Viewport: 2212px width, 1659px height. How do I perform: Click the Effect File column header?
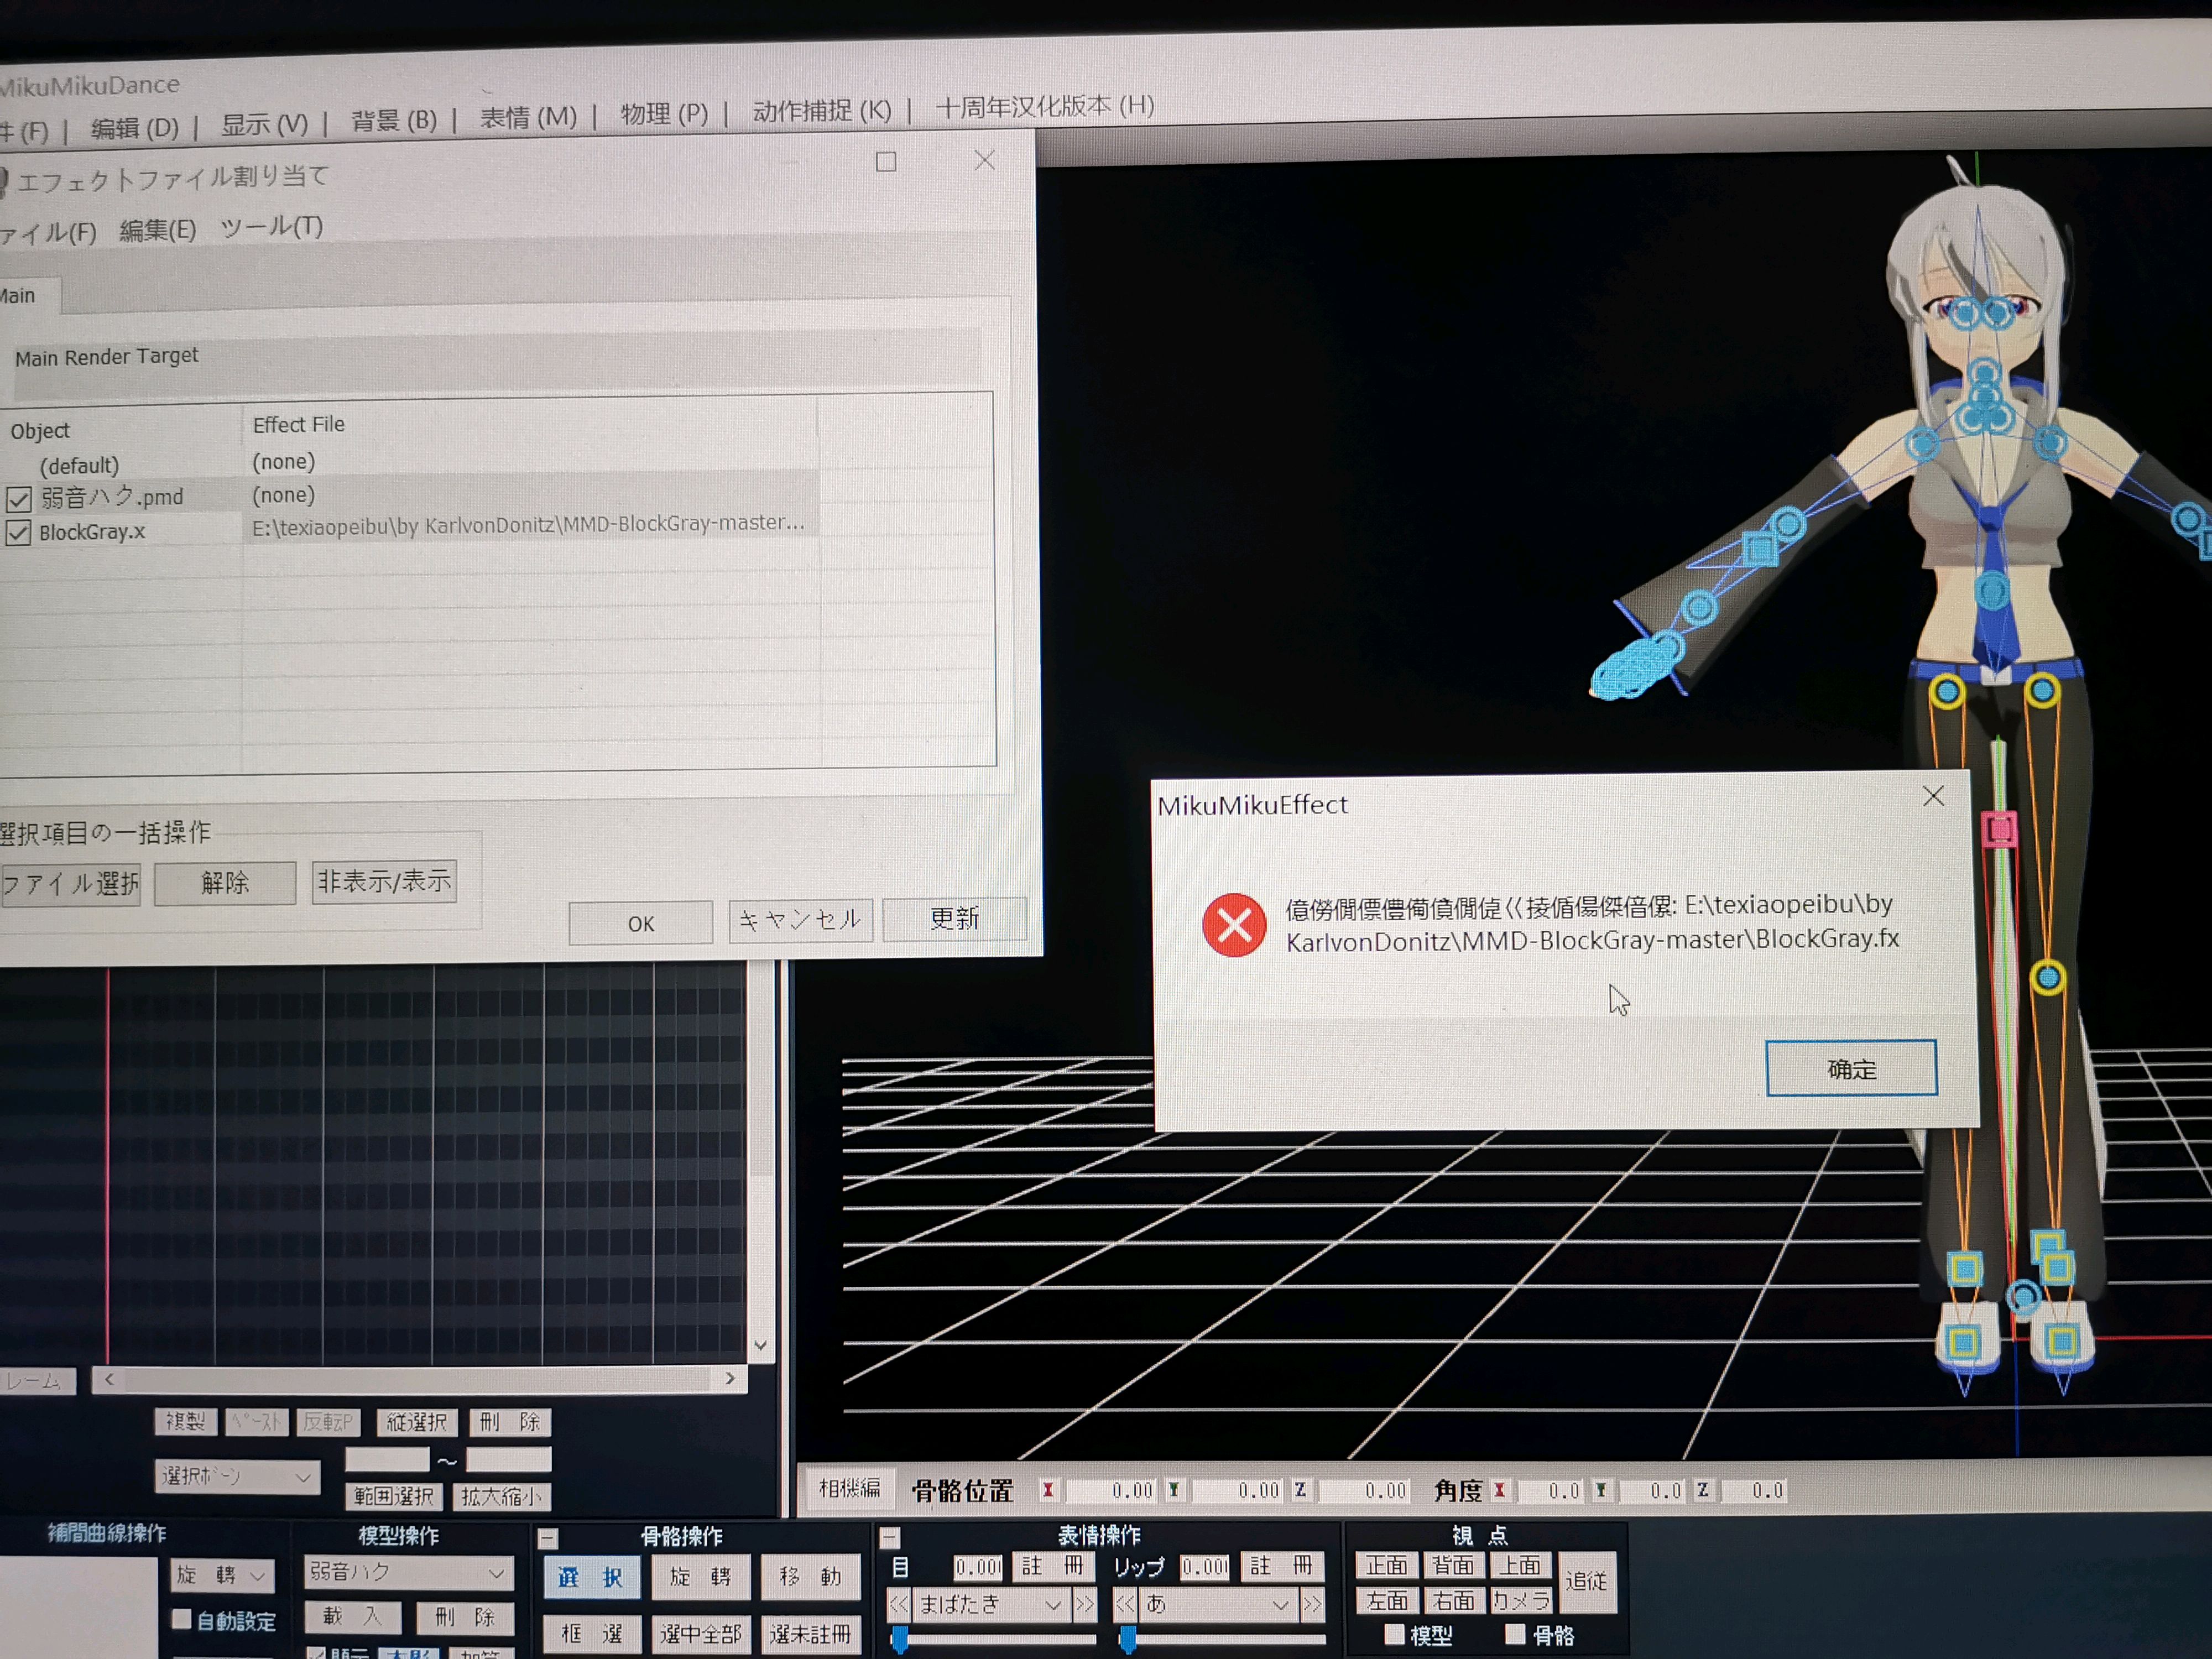(298, 425)
